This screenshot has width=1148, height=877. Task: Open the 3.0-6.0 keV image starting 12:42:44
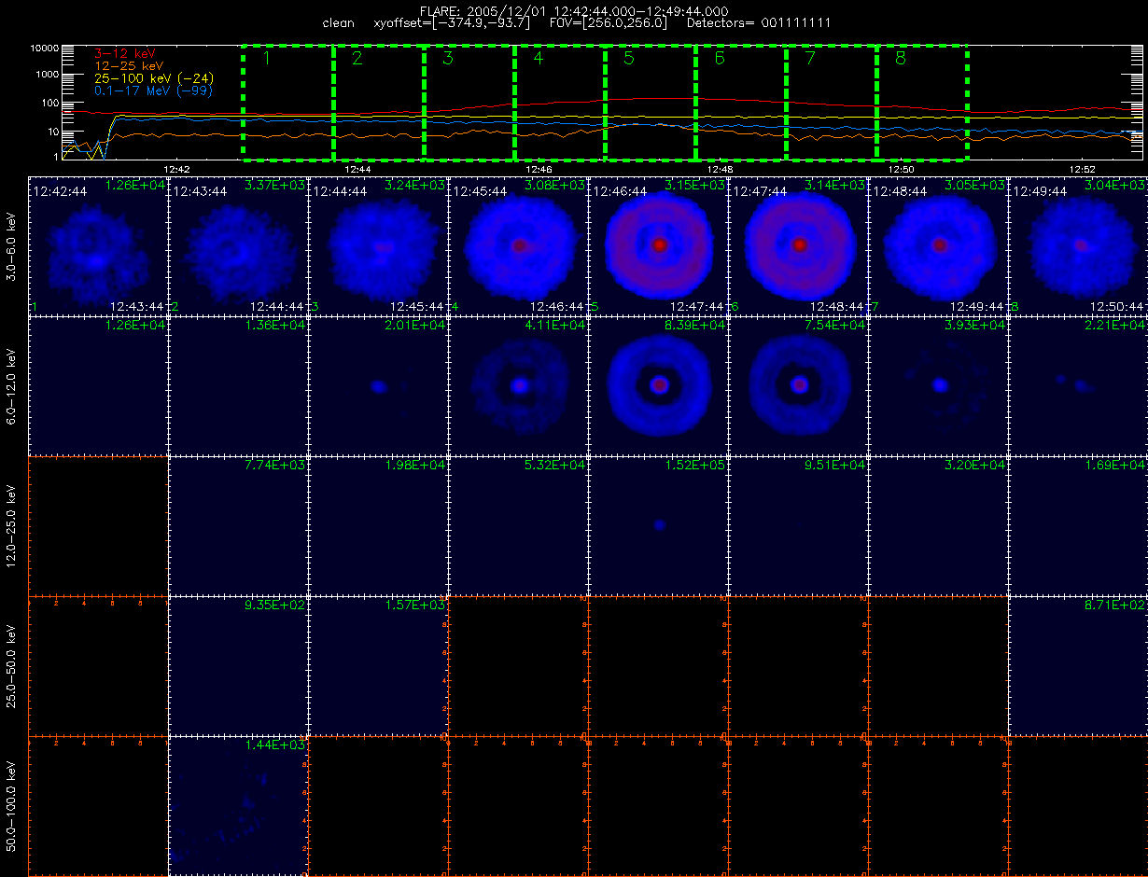[x=98, y=244]
